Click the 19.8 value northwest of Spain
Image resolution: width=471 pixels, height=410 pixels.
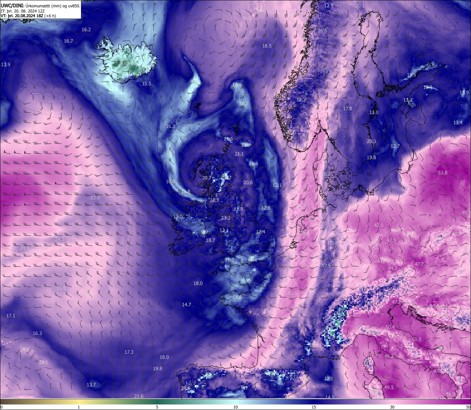coord(157,368)
